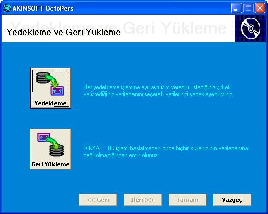Close the OctoPers window
Screen dimensions: 268x214
coord(260,8)
